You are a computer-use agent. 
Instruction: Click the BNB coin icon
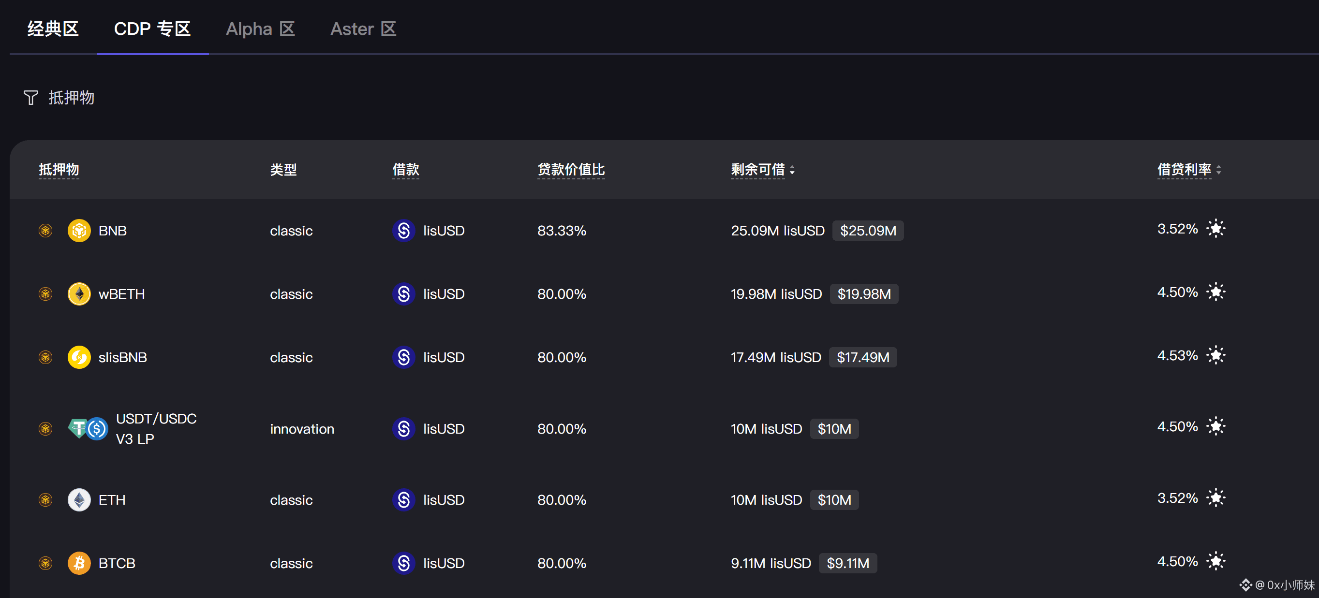coord(79,231)
